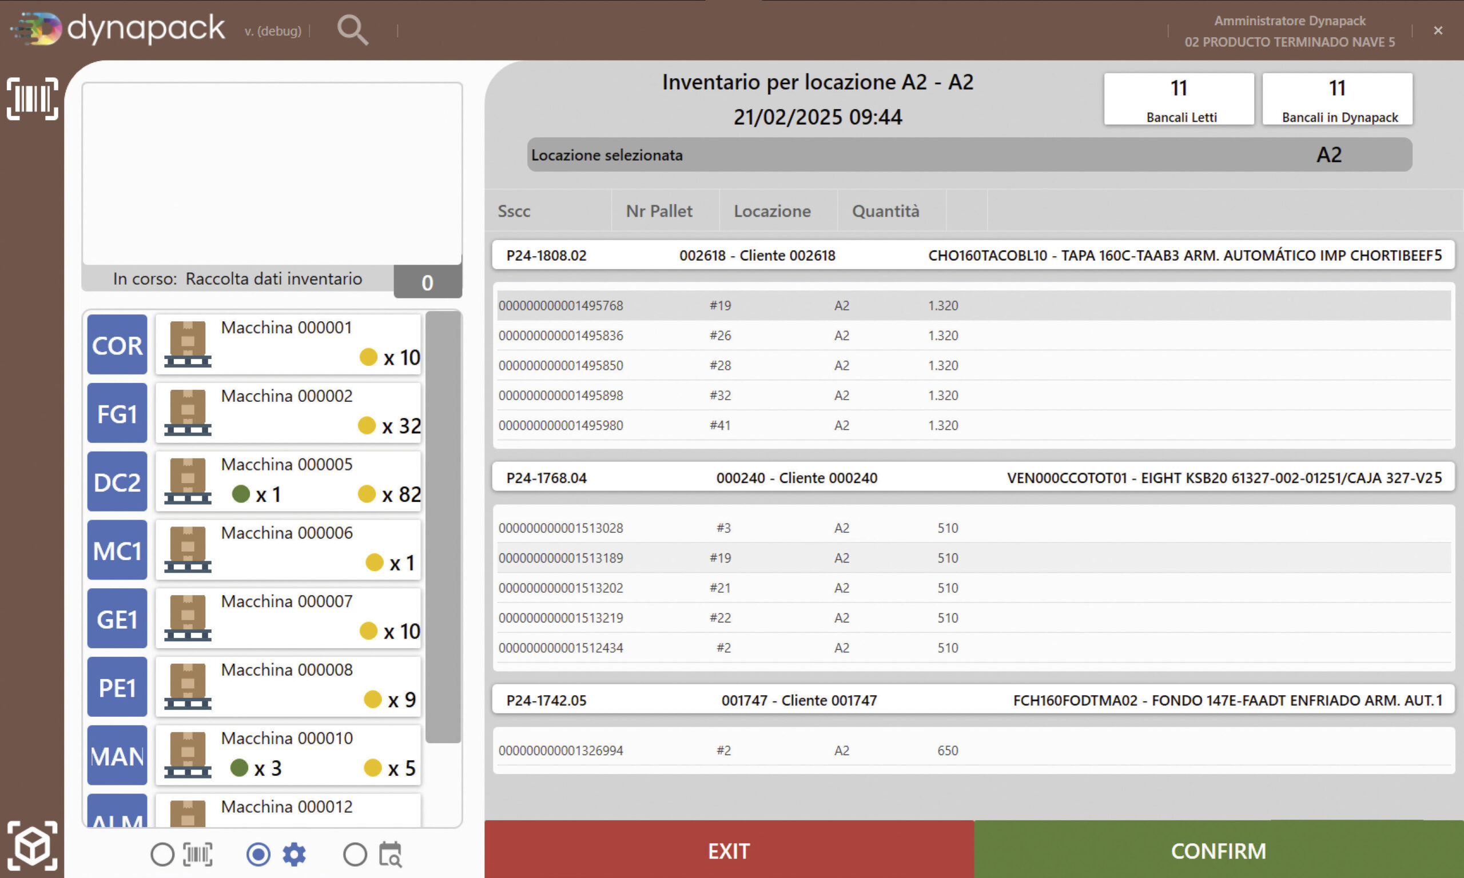1464x878 pixels.
Task: Select row 000000000001495898
Action: tap(973, 395)
